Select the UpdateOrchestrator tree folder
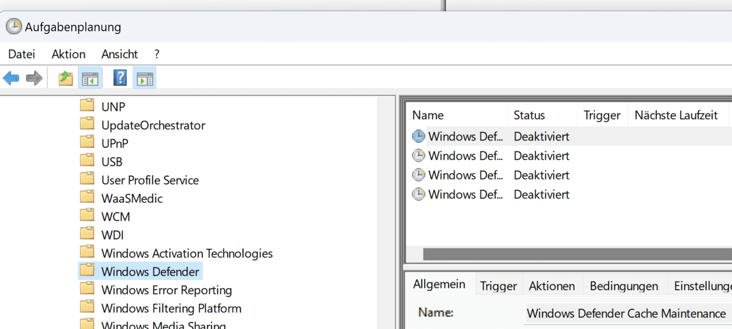Screen dimensions: 732x329 click(x=153, y=125)
